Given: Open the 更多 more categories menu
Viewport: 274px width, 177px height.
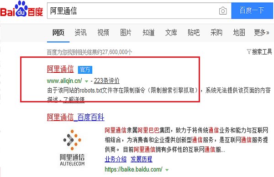Looking at the screenshot, I should [261, 33].
